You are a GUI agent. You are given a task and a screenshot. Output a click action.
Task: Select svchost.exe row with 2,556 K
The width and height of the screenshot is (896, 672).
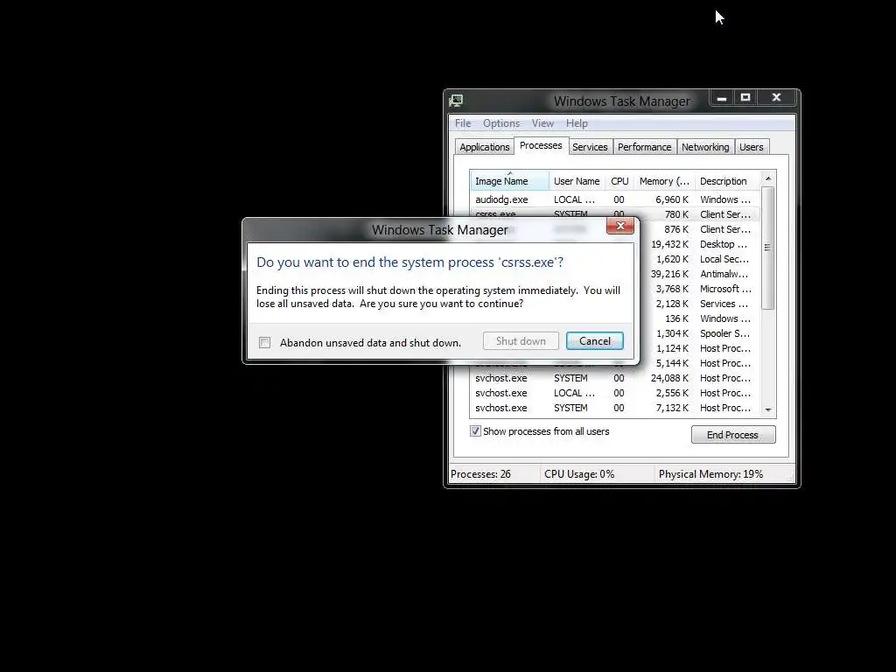(615, 393)
